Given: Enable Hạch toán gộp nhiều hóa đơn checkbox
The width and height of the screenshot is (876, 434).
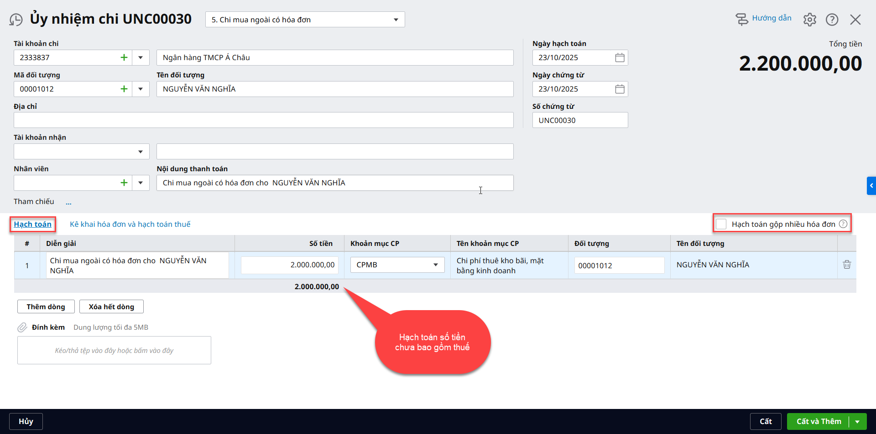Looking at the screenshot, I should click(721, 224).
